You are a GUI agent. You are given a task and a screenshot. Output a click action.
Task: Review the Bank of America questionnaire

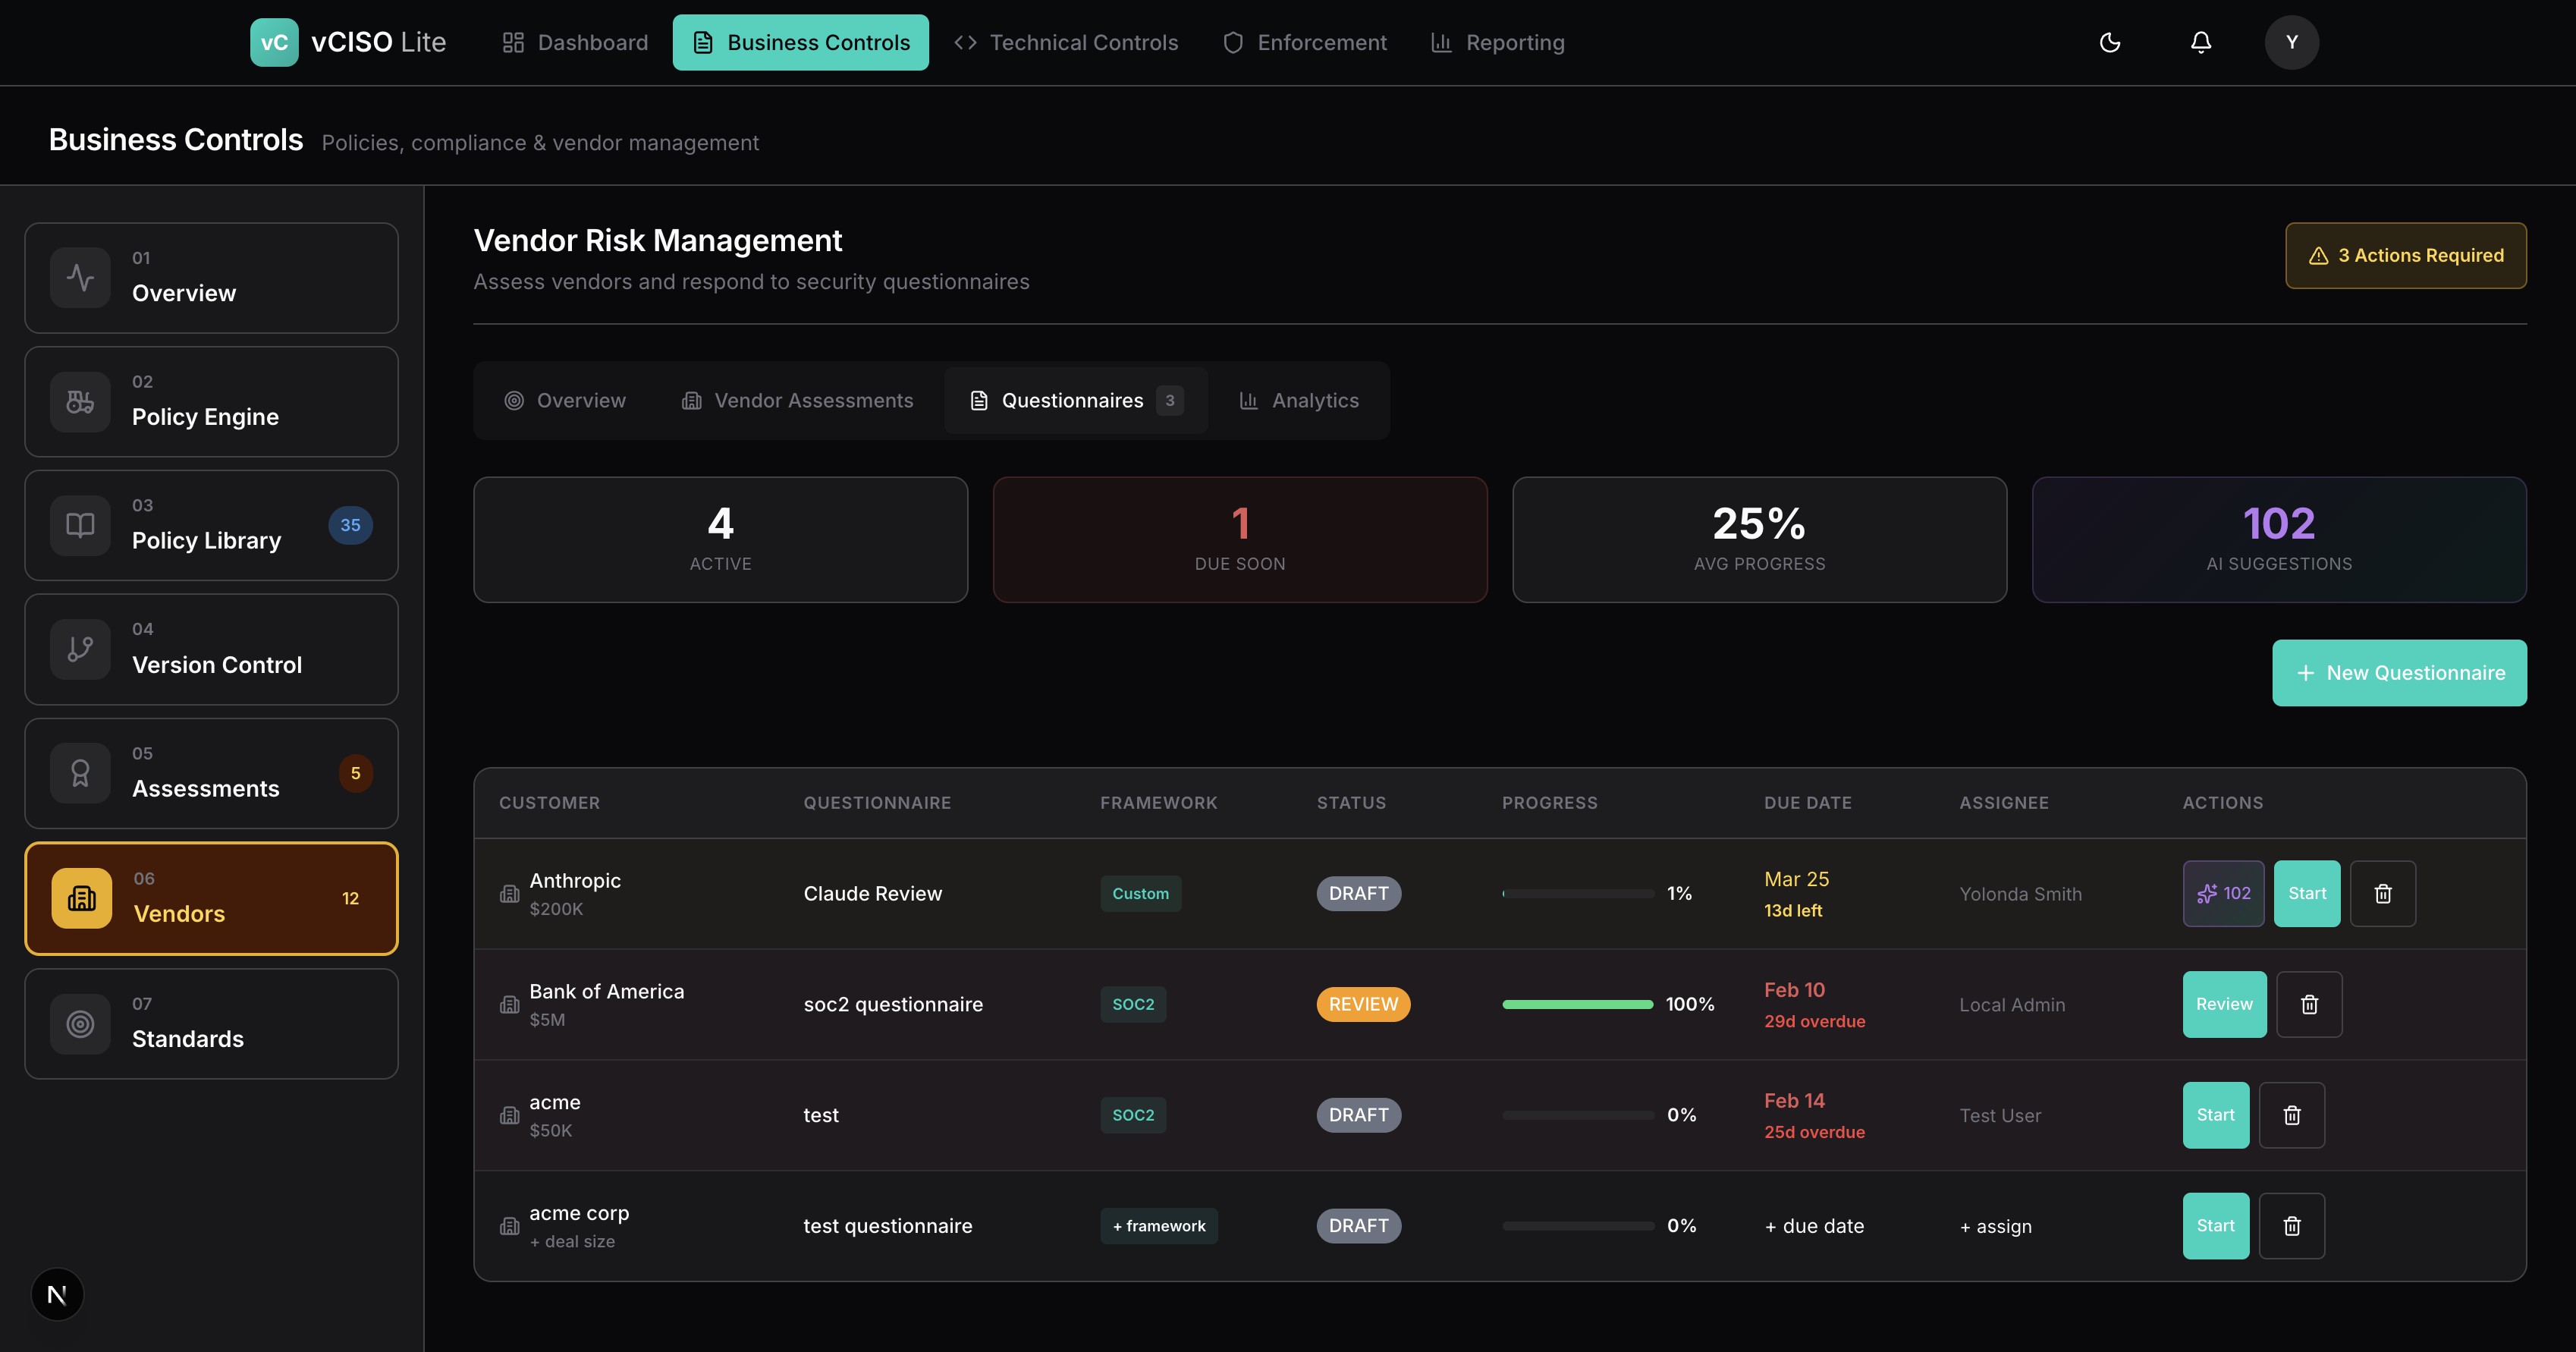[x=2224, y=1004]
